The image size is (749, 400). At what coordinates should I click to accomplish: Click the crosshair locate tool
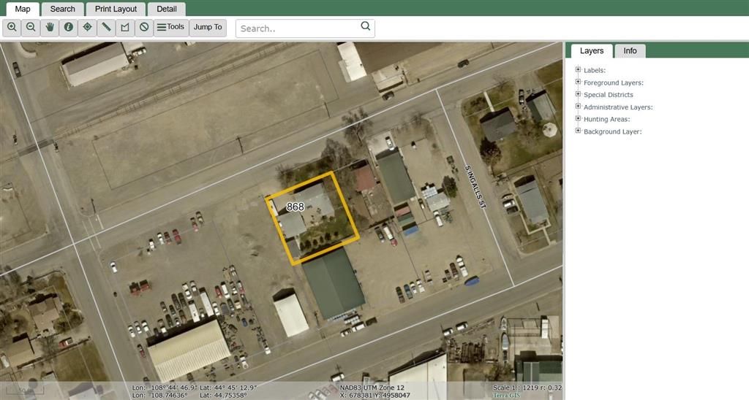88,27
